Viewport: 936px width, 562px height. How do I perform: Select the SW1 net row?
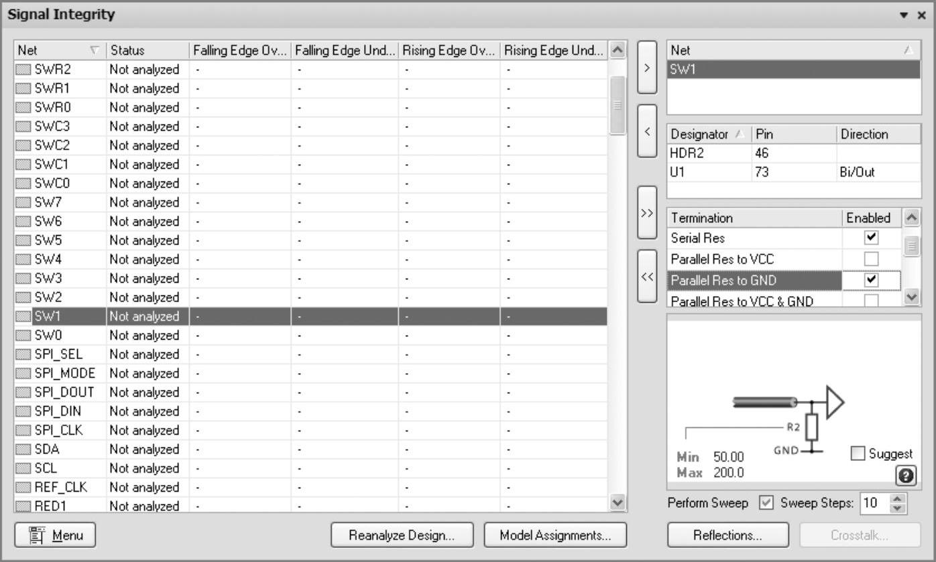click(311, 316)
